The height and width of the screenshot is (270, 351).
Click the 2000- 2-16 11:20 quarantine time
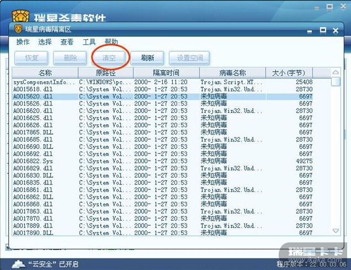tap(161, 82)
